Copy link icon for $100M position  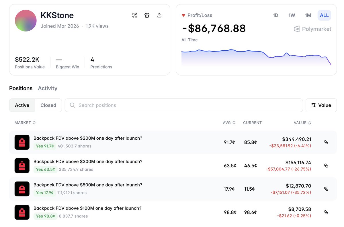click(x=326, y=212)
